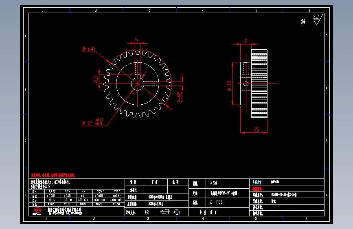Select the ø 40 hub diameter dimension
Viewport: 353px width, 229px height.
click(229, 86)
